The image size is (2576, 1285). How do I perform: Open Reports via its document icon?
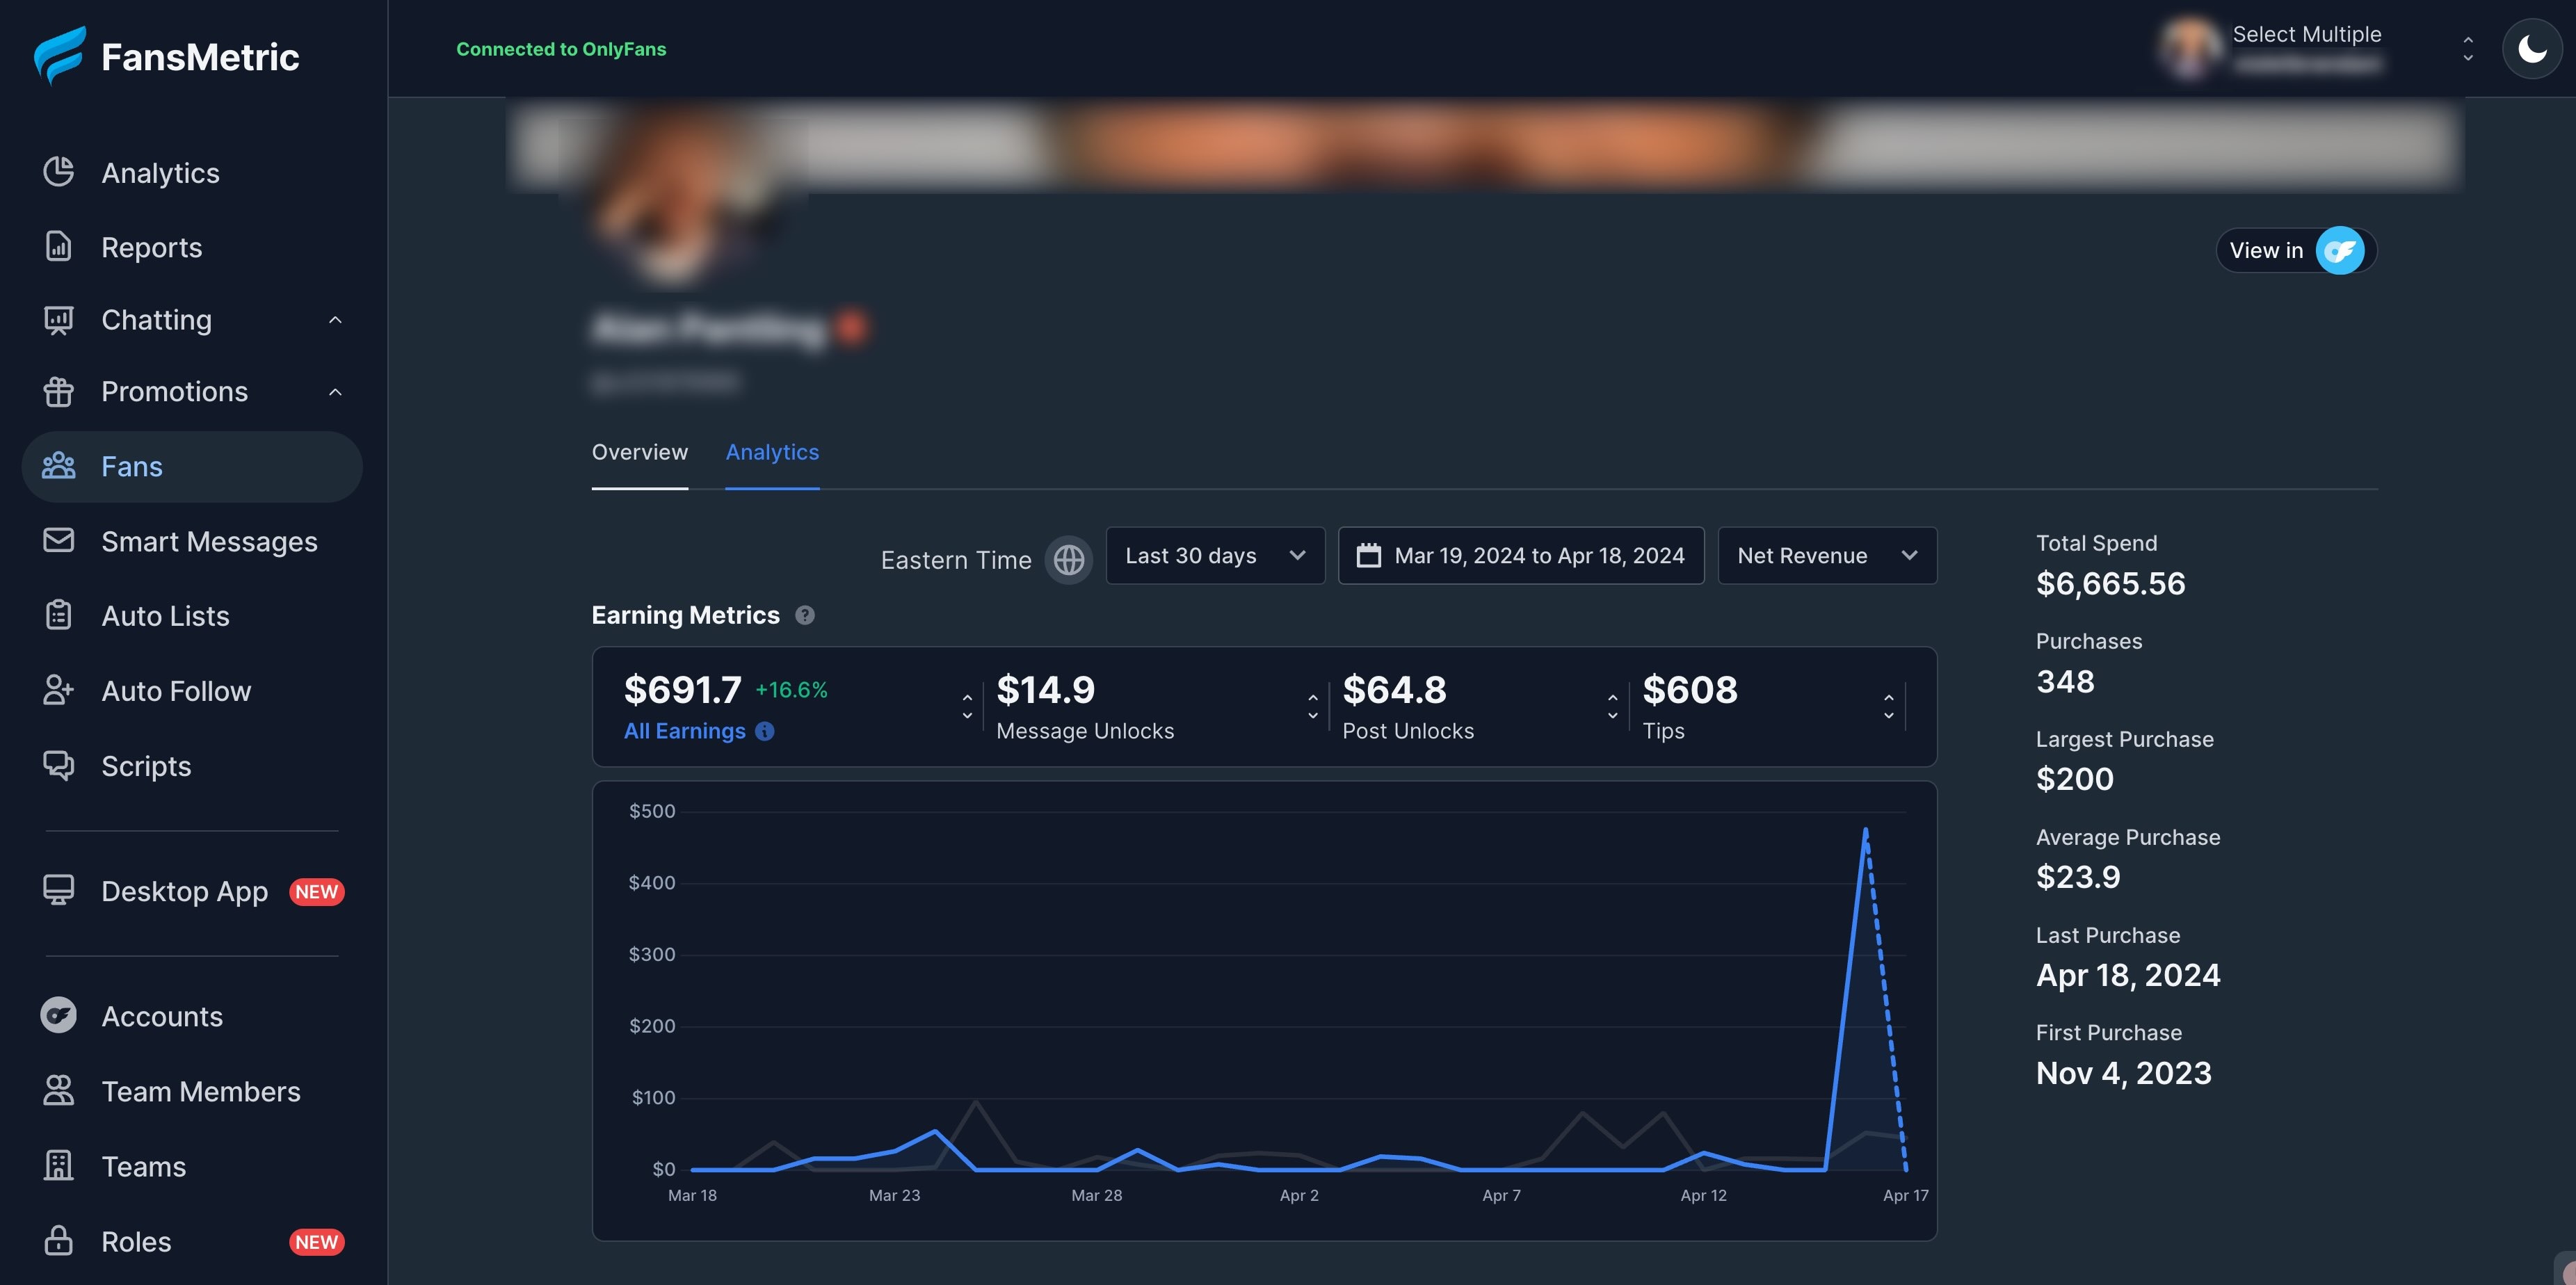tap(58, 246)
